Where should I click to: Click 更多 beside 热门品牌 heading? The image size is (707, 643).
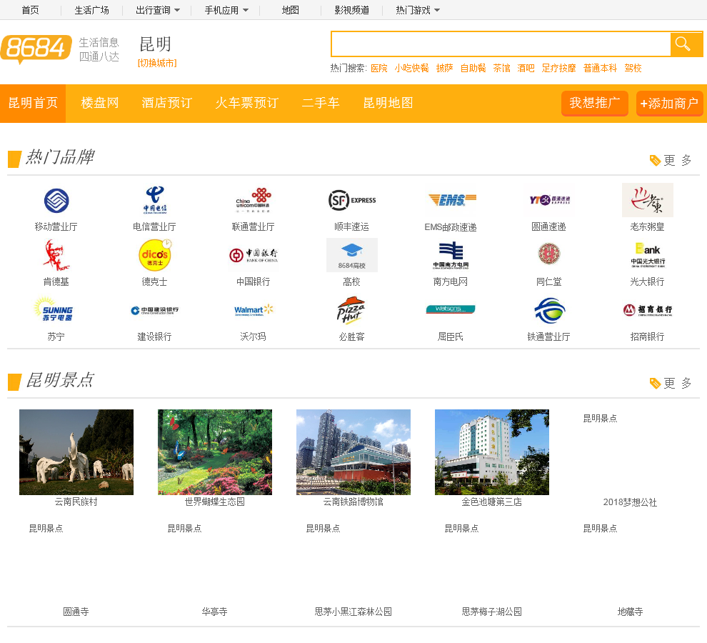[x=671, y=160]
